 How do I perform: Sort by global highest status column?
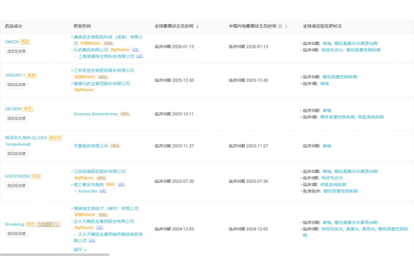pos(197,26)
